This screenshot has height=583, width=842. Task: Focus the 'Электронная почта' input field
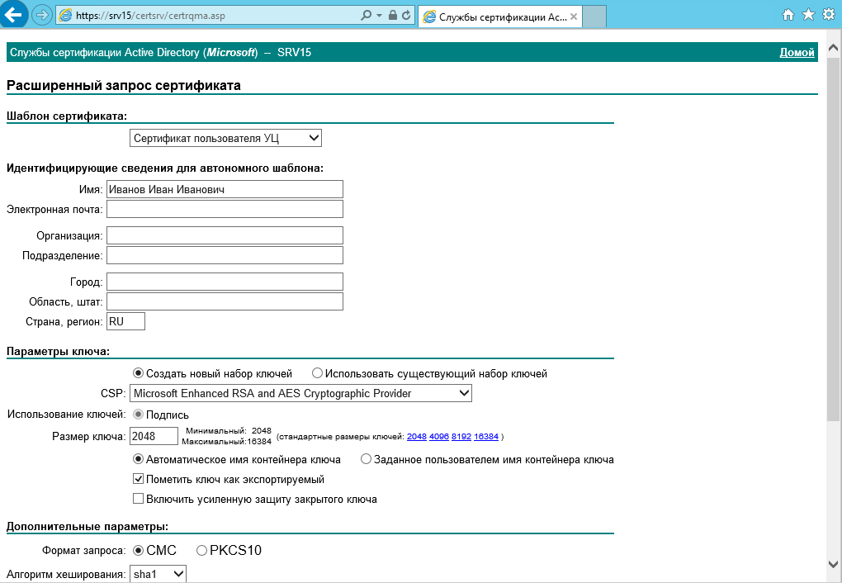(225, 209)
